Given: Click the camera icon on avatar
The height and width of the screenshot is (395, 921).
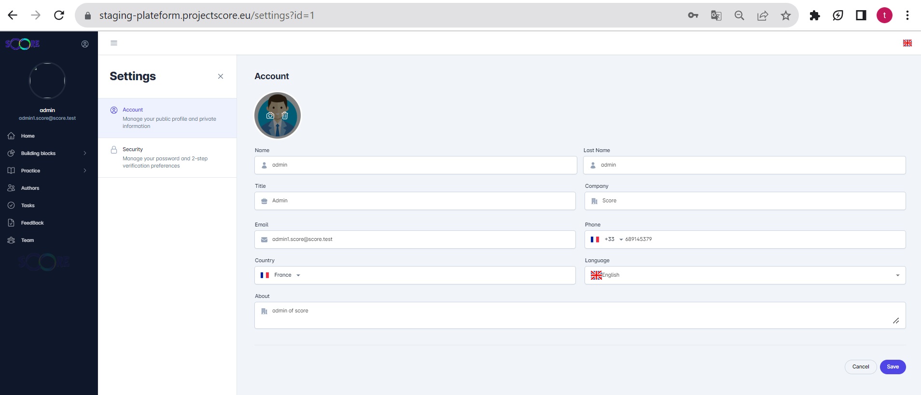Looking at the screenshot, I should [270, 115].
